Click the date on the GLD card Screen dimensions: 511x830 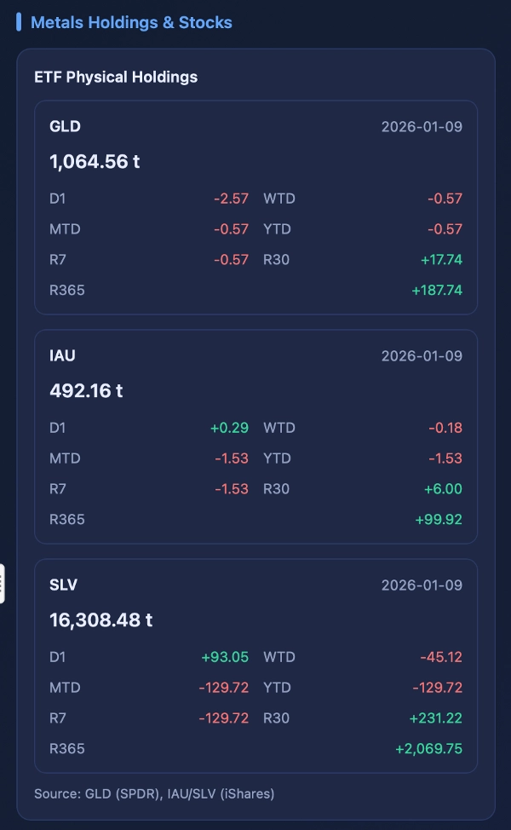(422, 126)
